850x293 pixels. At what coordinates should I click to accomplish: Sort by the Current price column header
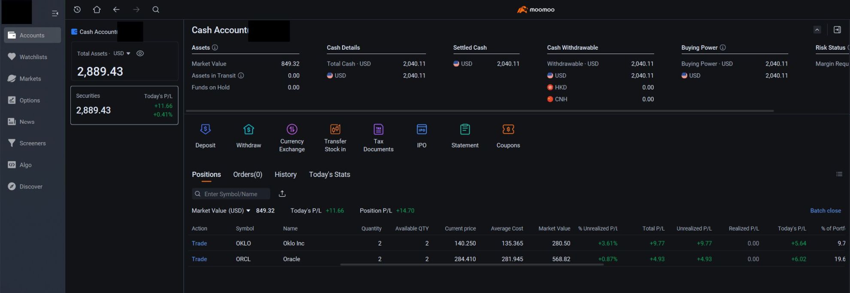click(460, 228)
